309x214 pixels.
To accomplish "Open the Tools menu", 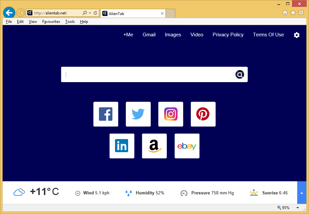I will [x=70, y=22].
